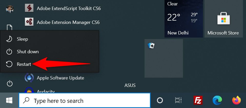
Task: Launch Firefox from the taskbar
Action: tap(237, 100)
